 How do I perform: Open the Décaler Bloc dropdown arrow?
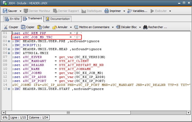[140, 27]
